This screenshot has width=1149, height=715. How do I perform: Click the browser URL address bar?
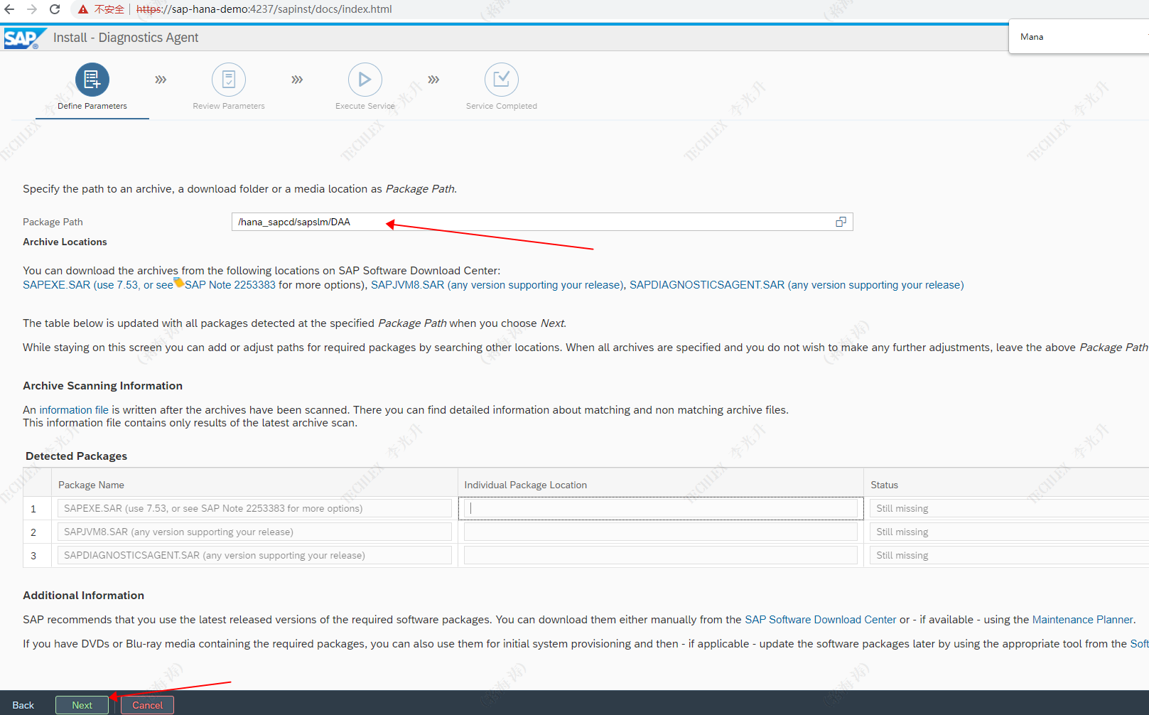(264, 9)
